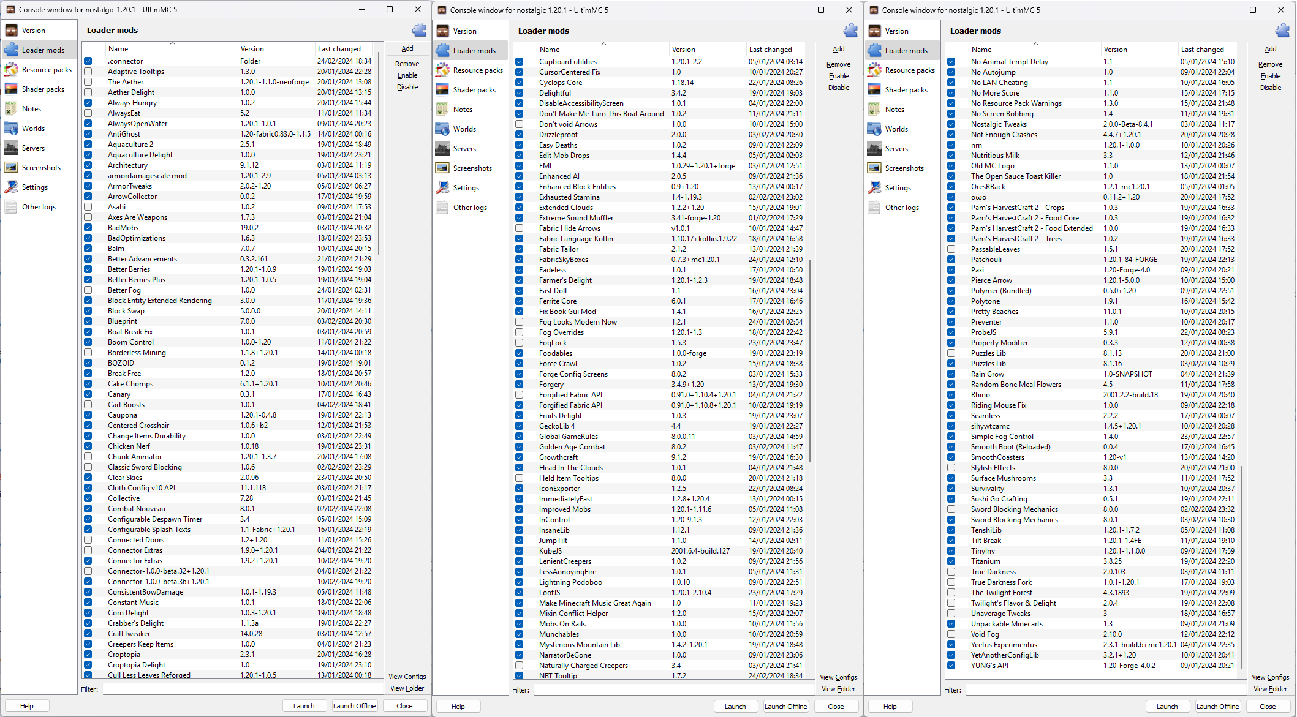Screen dimensions: 1297x717
Task: Select Loader mods icon in left window
Action: tap(11, 50)
